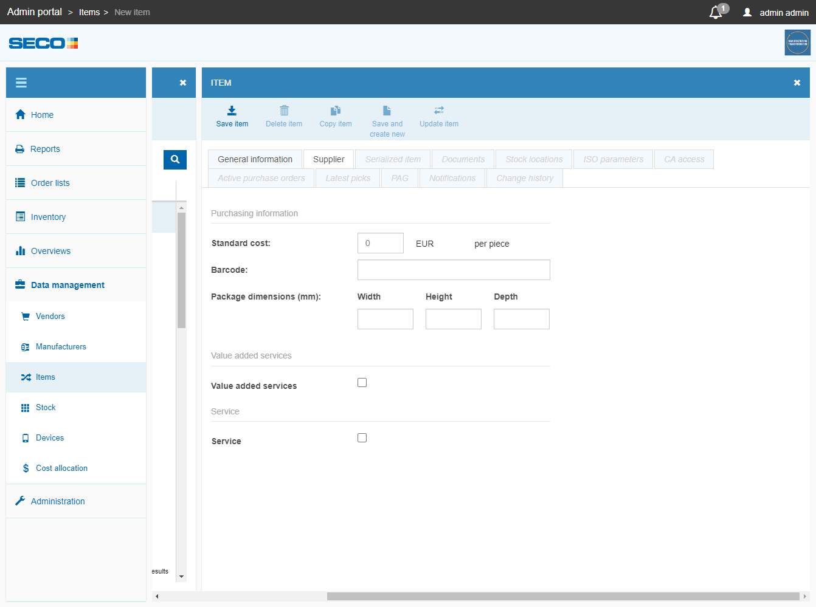Click the Overviews bar chart icon
816x607 pixels.
pyautogui.click(x=20, y=251)
